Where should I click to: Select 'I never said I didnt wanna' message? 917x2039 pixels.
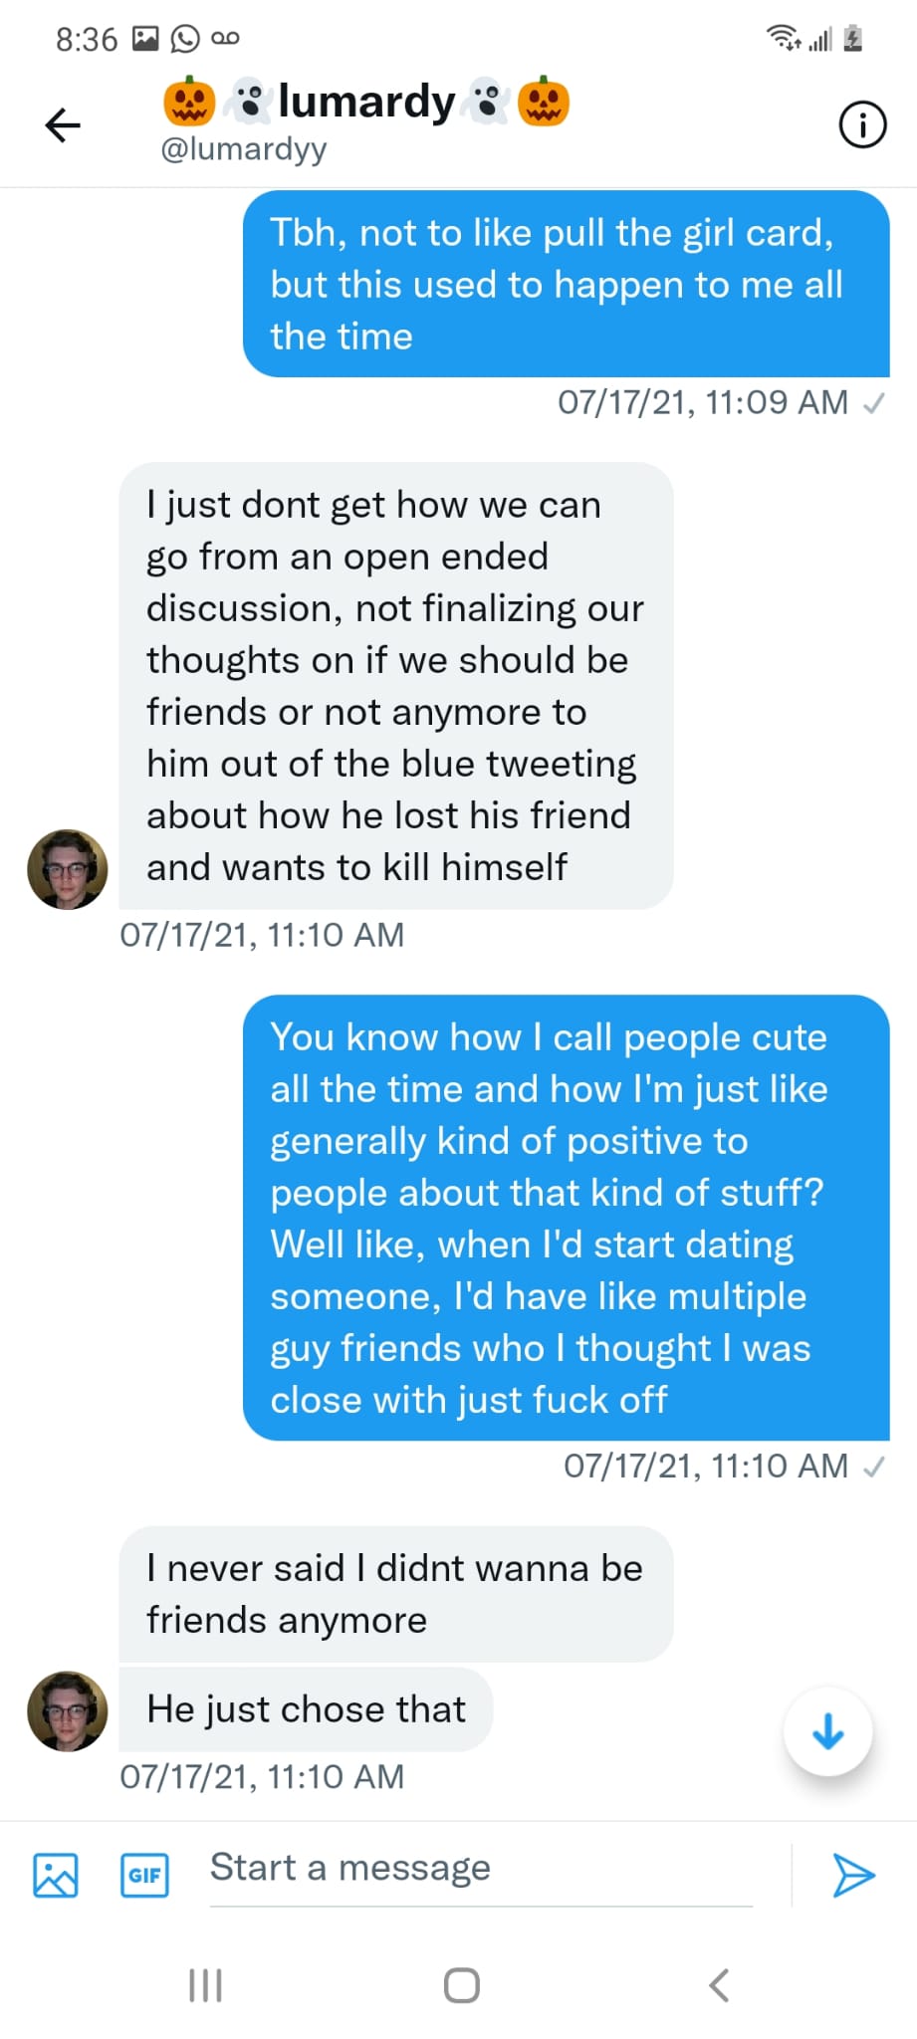395,1594
